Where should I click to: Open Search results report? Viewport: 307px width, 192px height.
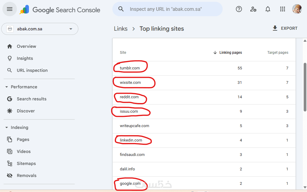31,99
